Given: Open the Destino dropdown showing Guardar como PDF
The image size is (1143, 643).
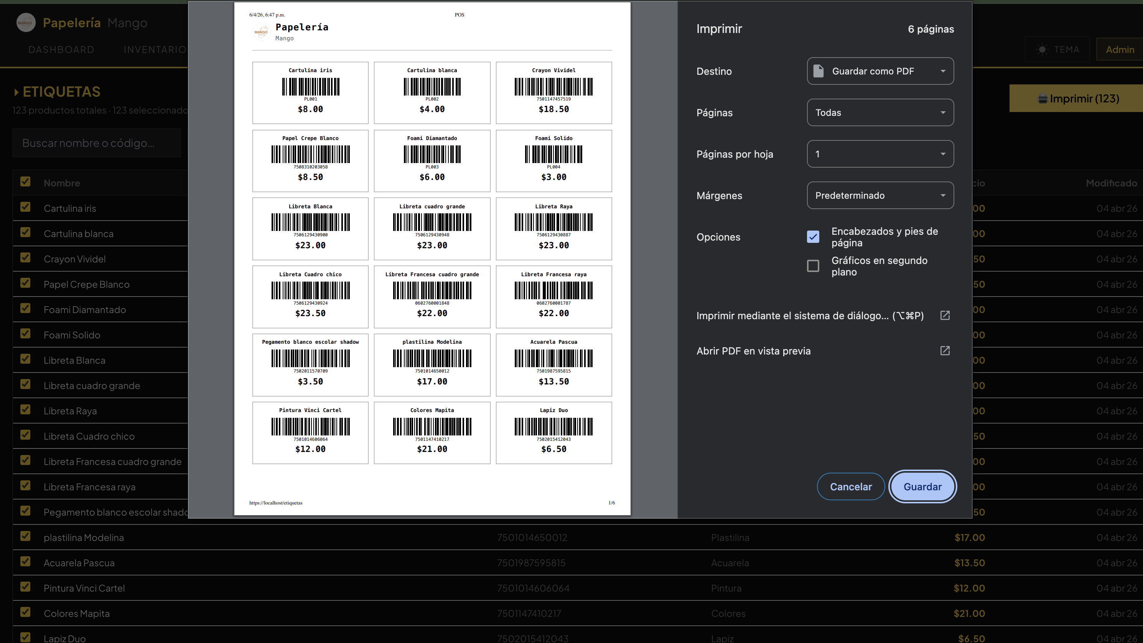Looking at the screenshot, I should tap(880, 71).
